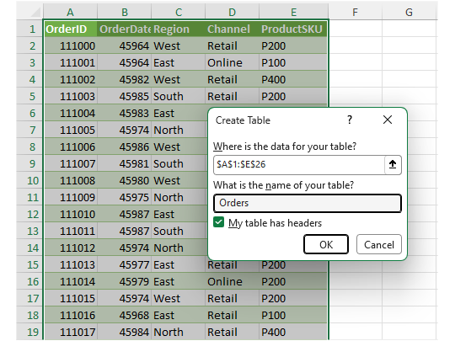Click the table range input field
Screen dimensions: 455x341
tap(299, 165)
